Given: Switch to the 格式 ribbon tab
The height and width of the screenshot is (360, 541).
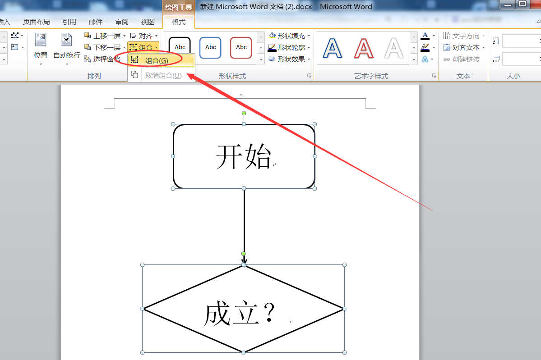Looking at the screenshot, I should pos(179,22).
